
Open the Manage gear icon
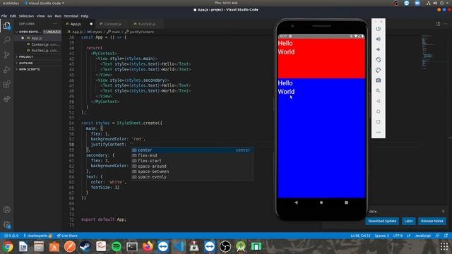coord(7,224)
